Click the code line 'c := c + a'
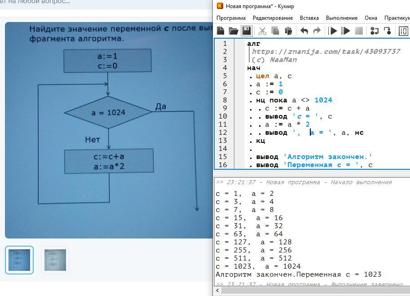This screenshot has height=296, width=410. click(x=287, y=108)
